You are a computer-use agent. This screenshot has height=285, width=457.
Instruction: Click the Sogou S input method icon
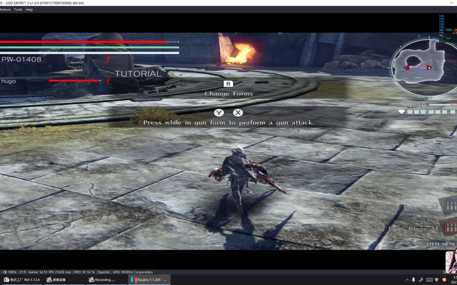pos(444,280)
